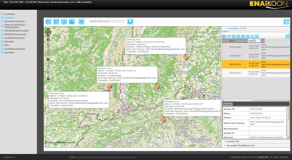The width and height of the screenshot is (292, 160).
Task: Open ENAiKOON messenger menu item
Action: pyautogui.click(x=15, y=34)
